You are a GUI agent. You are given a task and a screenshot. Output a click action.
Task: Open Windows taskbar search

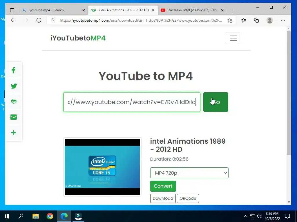tap(21, 216)
